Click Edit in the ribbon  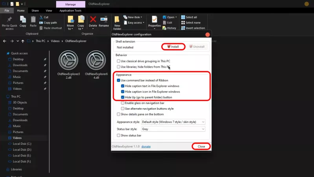click(x=168, y=23)
